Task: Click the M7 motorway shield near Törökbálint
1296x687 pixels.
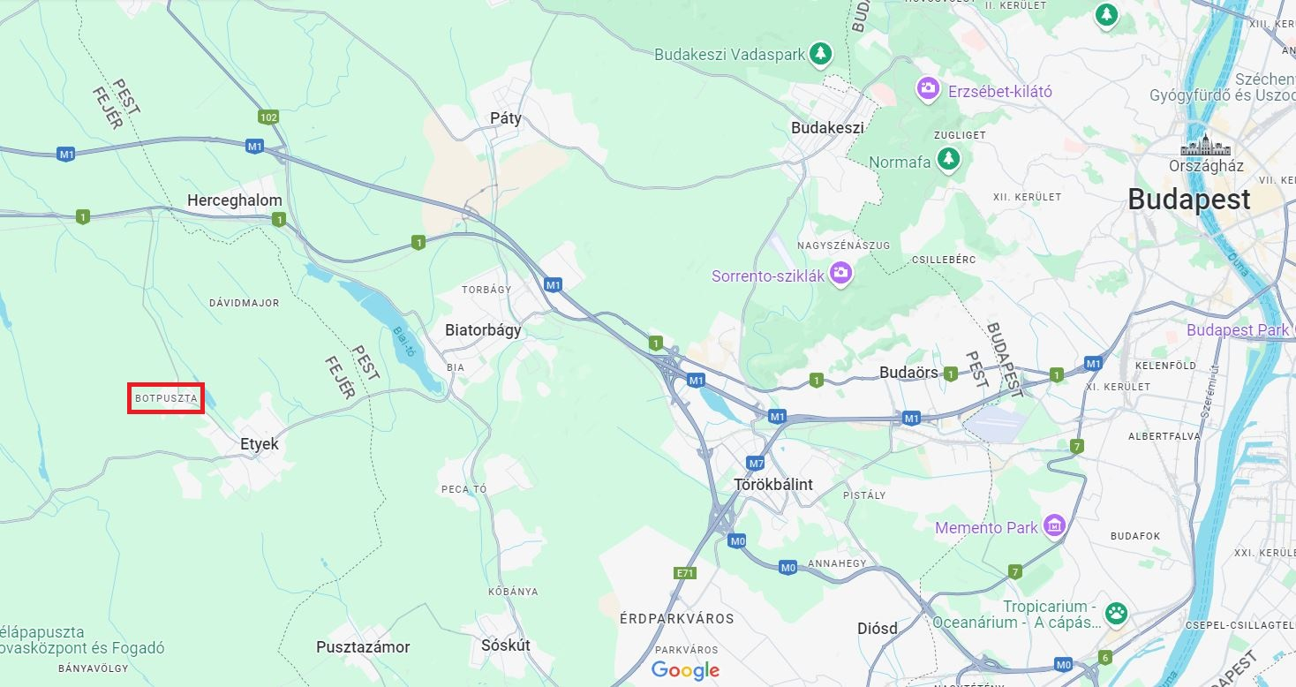Action: tap(756, 463)
